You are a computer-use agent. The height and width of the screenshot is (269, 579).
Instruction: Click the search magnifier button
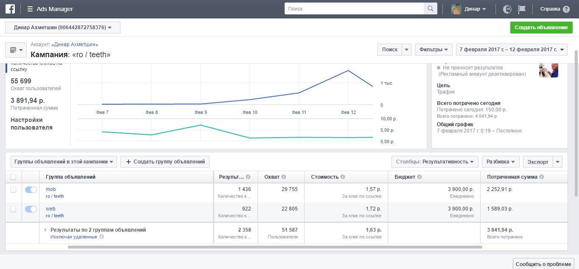(x=430, y=9)
